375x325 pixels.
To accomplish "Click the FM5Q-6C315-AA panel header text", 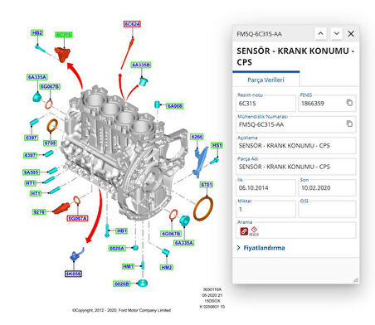I will tap(259, 34).
